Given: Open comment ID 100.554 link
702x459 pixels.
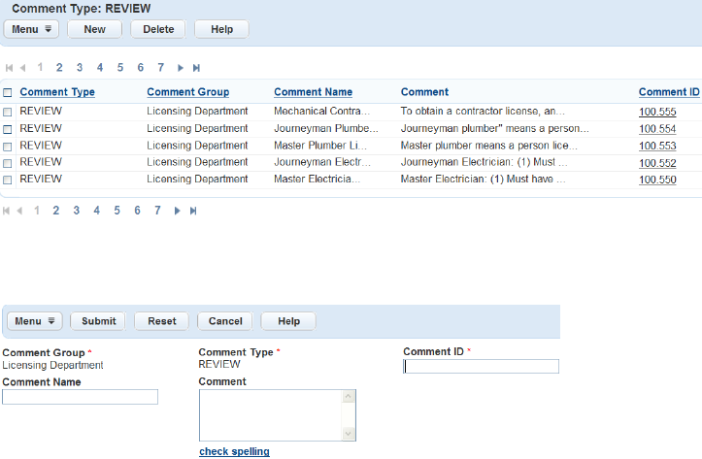Looking at the screenshot, I should click(657, 129).
